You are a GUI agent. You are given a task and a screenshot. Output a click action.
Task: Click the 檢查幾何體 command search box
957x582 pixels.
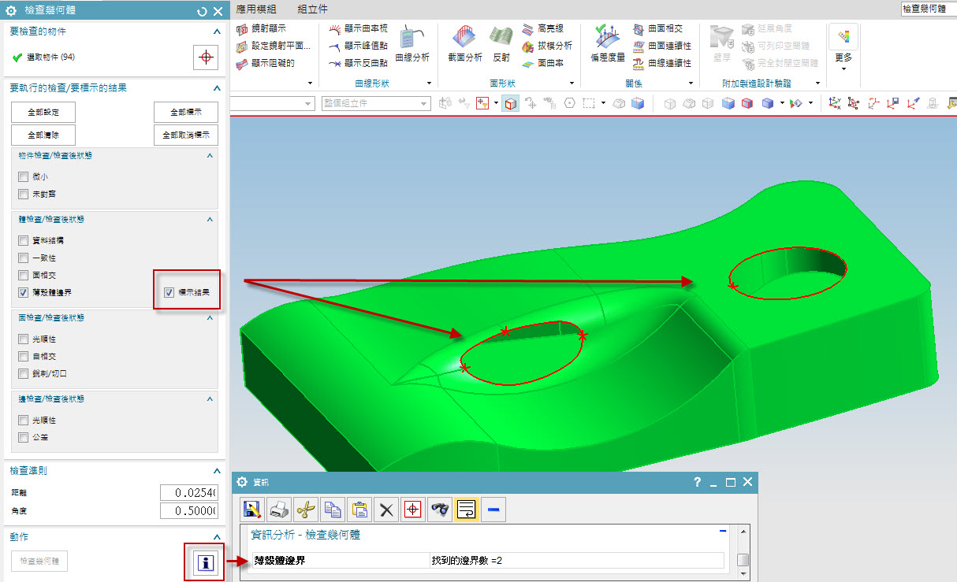[928, 9]
